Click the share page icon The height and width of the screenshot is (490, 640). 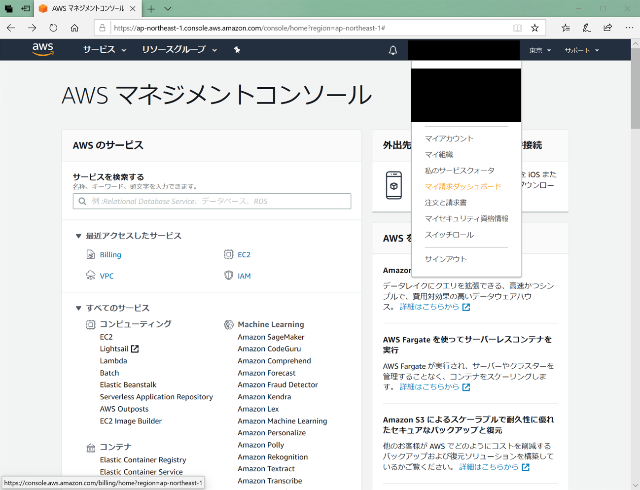coord(608,28)
